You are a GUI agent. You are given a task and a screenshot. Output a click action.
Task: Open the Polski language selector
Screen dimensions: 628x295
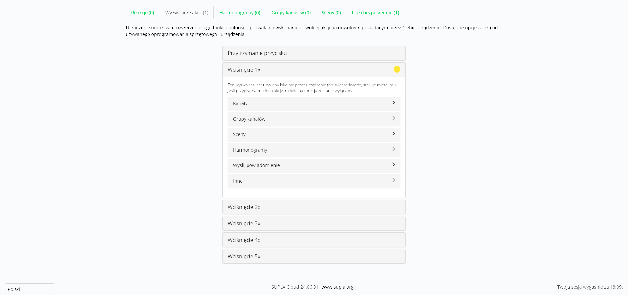30,289
